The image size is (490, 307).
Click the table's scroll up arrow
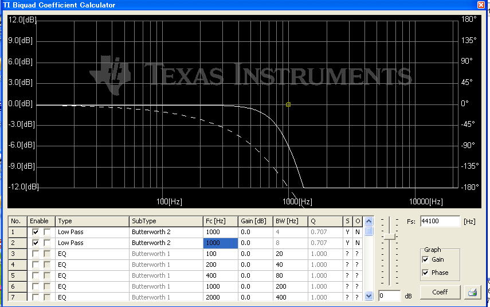pos(369,221)
